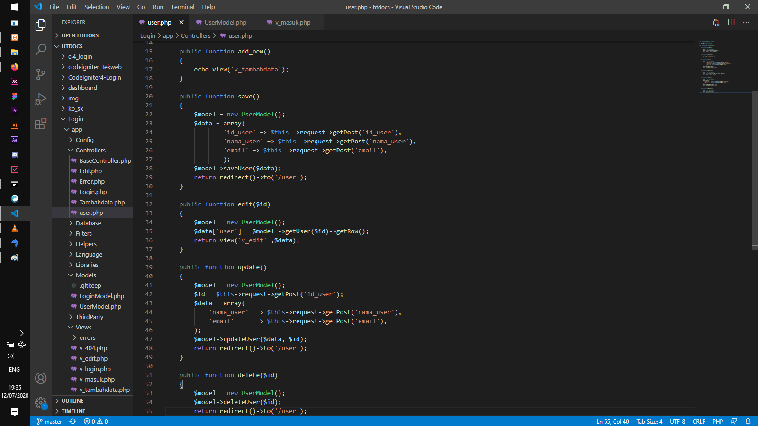Close the user.php editor tab
Screen dimensions: 758x426
point(181,22)
